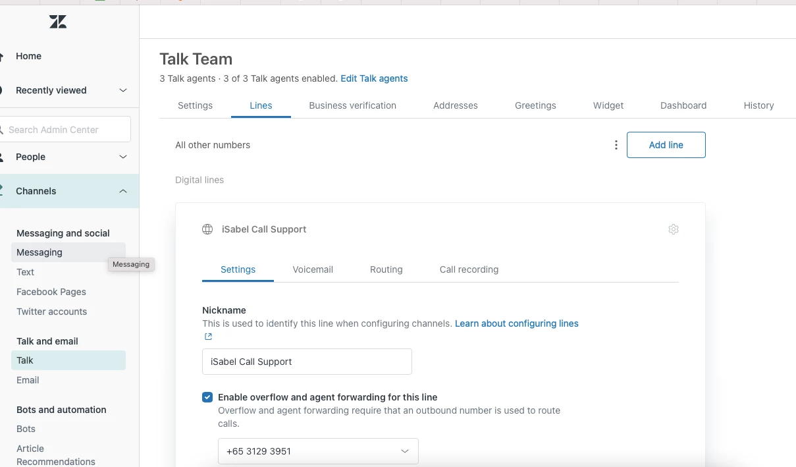Click the Search Admin Center field
This screenshot has width=796, height=467.
coord(65,129)
